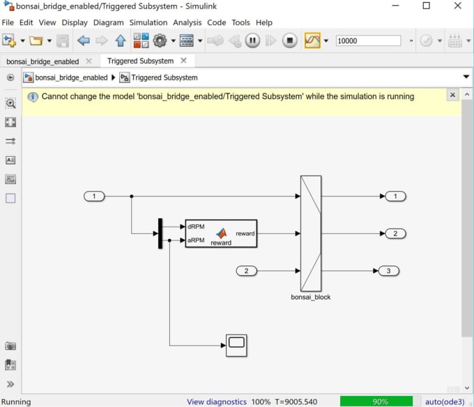474x407 pixels.
Task: Click the 90% simulation progress bar
Action: [381, 401]
